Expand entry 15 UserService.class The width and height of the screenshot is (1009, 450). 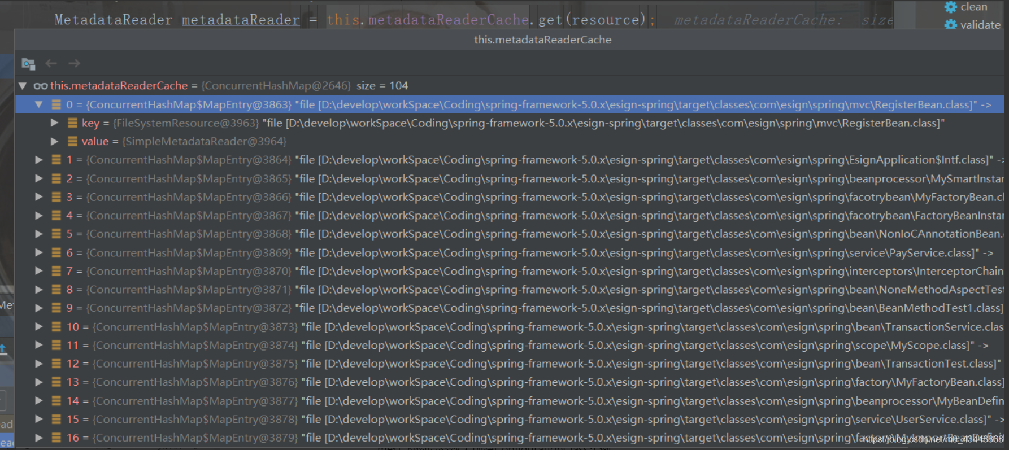38,419
